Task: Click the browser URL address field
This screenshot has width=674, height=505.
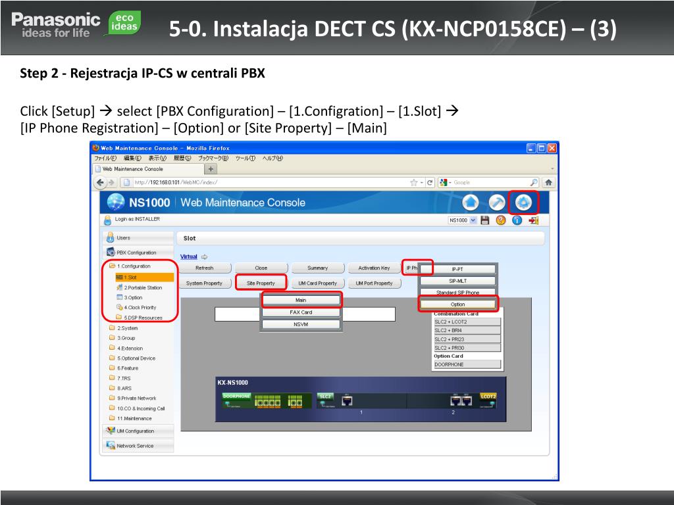Action: [271, 183]
